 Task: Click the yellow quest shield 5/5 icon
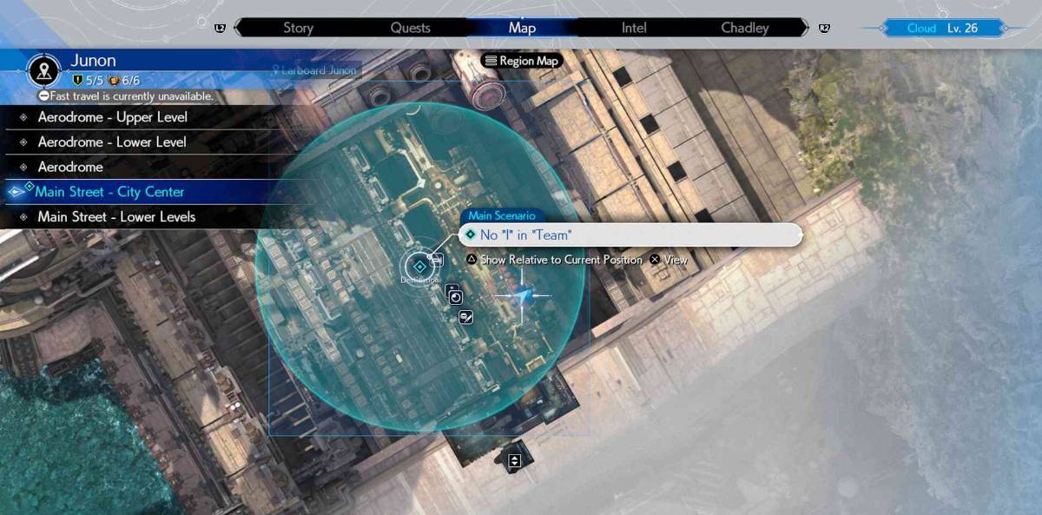pyautogui.click(x=77, y=81)
